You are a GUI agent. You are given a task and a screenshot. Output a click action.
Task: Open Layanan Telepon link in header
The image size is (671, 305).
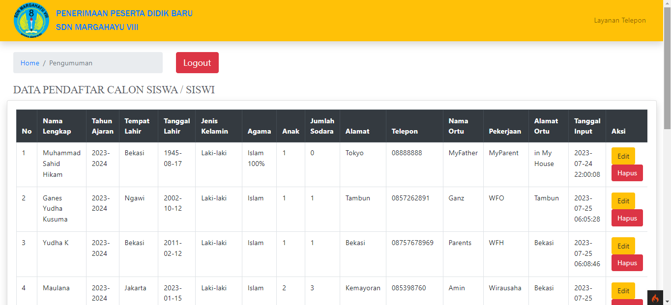620,20
